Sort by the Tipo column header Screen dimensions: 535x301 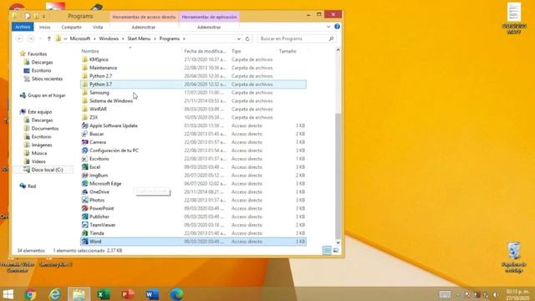236,51
